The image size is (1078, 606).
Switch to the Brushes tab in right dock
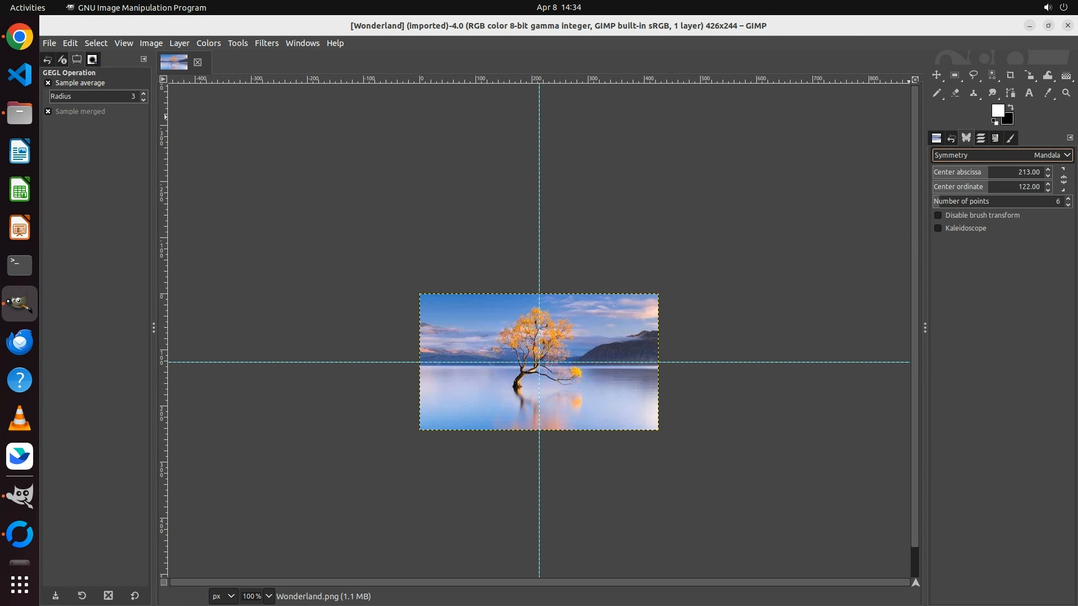click(1010, 138)
